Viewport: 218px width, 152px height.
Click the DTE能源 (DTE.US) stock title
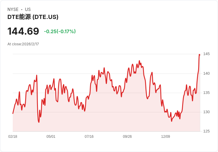click(33, 17)
